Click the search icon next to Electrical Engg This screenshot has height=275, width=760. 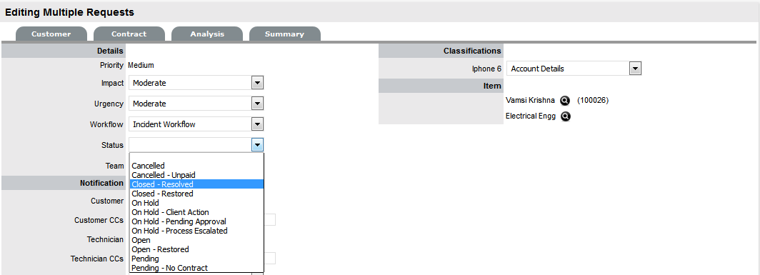pyautogui.click(x=566, y=116)
